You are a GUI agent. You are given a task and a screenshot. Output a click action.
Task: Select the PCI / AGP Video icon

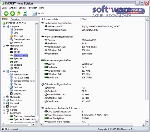11,78
